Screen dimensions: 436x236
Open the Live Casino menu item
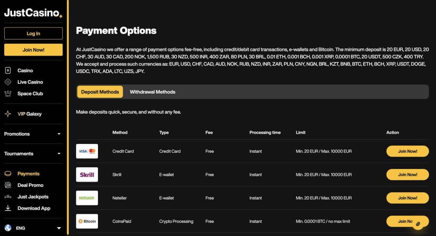[x=30, y=82]
